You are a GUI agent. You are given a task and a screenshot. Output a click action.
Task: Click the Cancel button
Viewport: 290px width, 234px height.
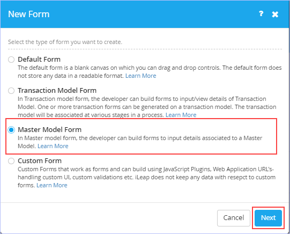pyautogui.click(x=234, y=218)
